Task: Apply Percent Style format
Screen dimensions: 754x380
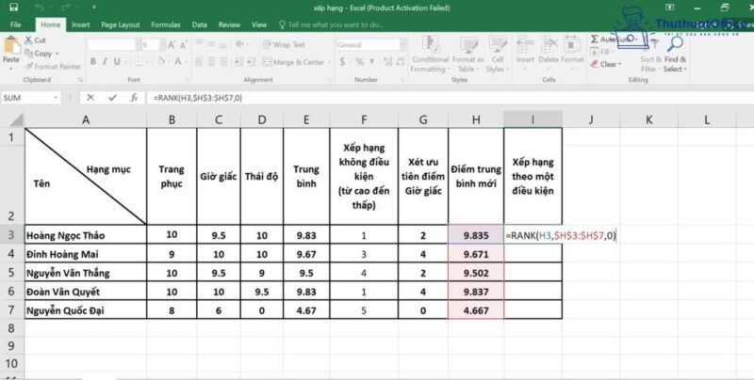Action: coord(359,61)
